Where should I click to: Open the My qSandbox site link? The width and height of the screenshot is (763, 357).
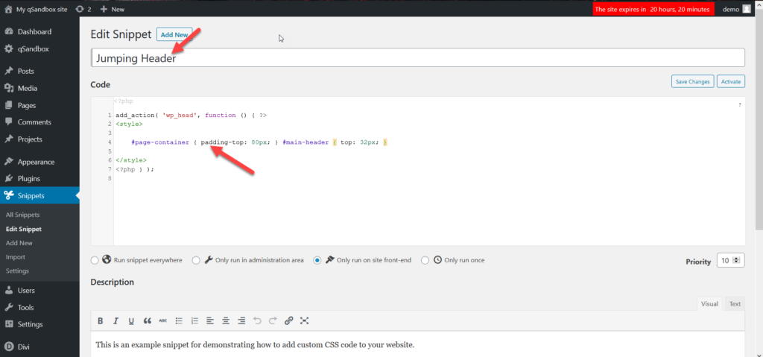tap(42, 9)
